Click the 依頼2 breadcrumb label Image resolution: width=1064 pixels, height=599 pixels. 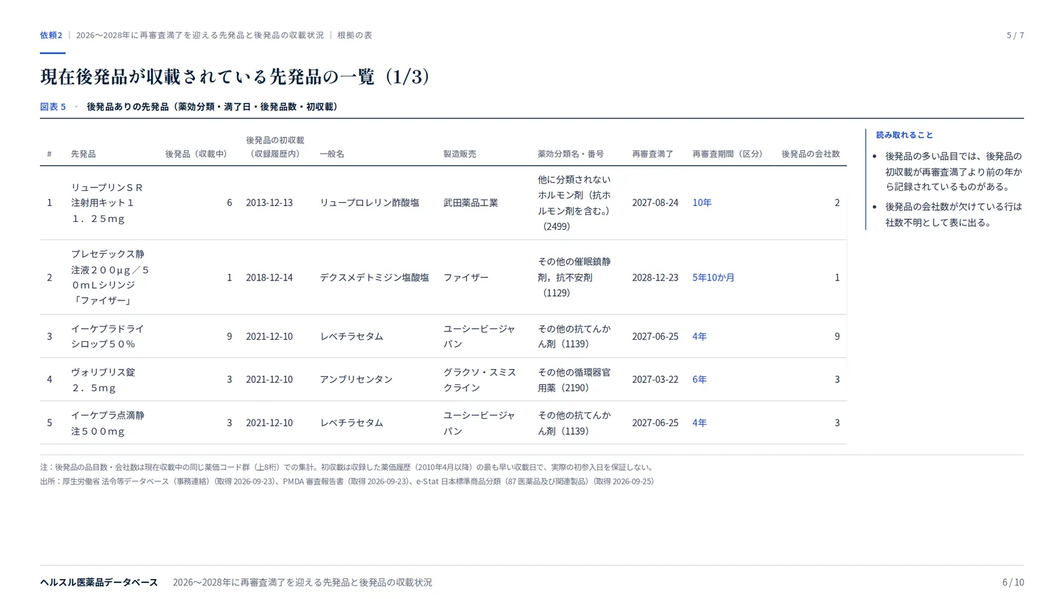pyautogui.click(x=51, y=35)
